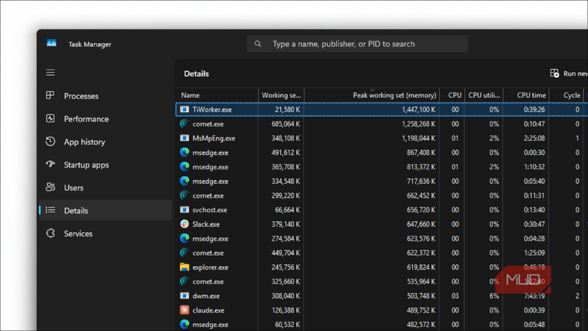Click CPU time value 2:25:08
Image resolution: width=588 pixels, height=331 pixels.
tap(534, 138)
